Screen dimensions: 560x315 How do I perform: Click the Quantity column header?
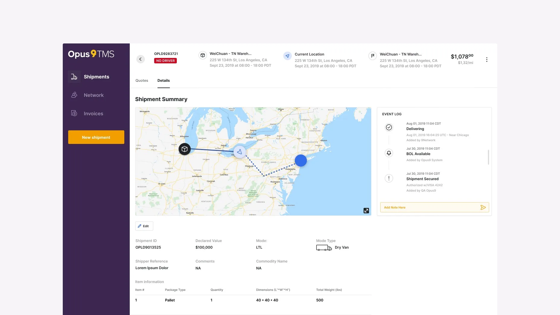tap(217, 290)
